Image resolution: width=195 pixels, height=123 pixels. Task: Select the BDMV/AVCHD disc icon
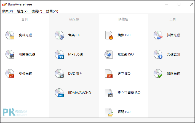tap(59, 93)
